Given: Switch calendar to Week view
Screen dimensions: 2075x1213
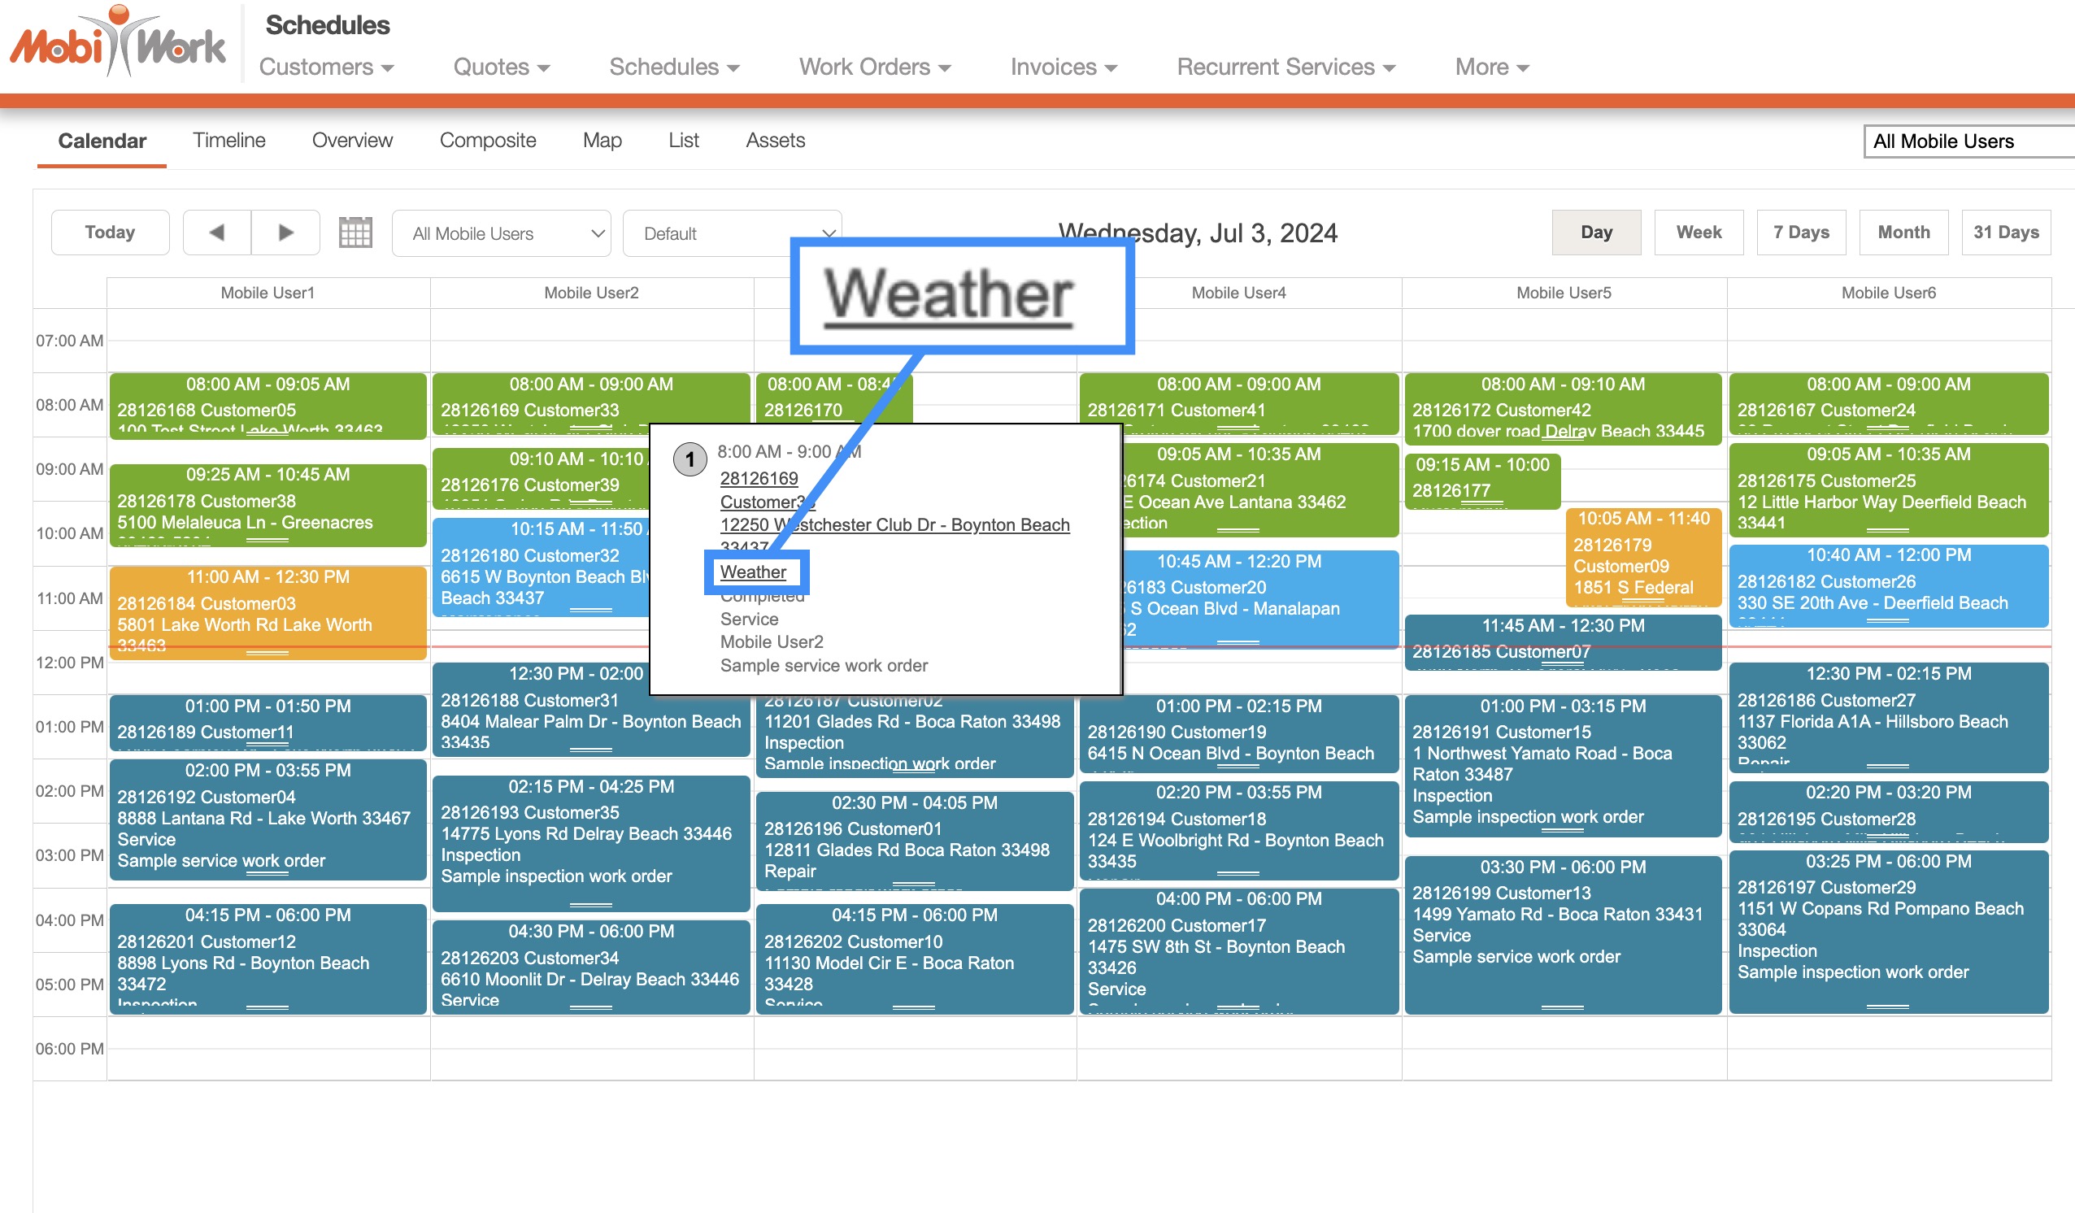Looking at the screenshot, I should 1698,233.
